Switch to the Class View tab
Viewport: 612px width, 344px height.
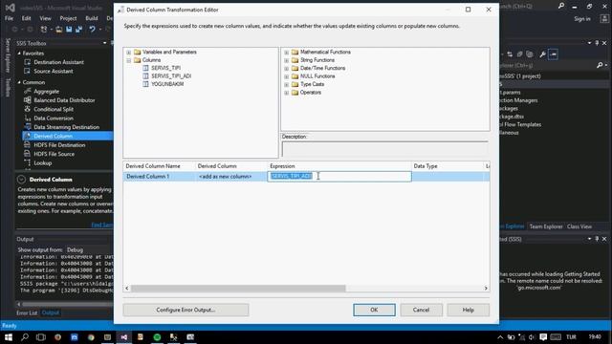click(579, 226)
